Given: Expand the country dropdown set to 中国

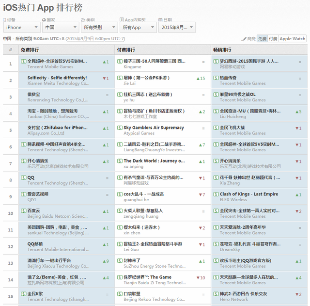Looking at the screenshot, I should pos(60,28).
